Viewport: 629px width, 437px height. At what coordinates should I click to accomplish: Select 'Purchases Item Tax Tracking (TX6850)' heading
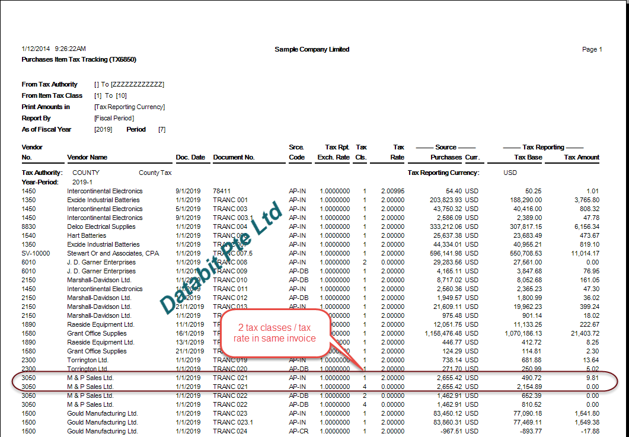[79, 59]
